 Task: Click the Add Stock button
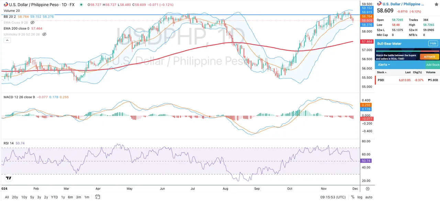pos(433,65)
